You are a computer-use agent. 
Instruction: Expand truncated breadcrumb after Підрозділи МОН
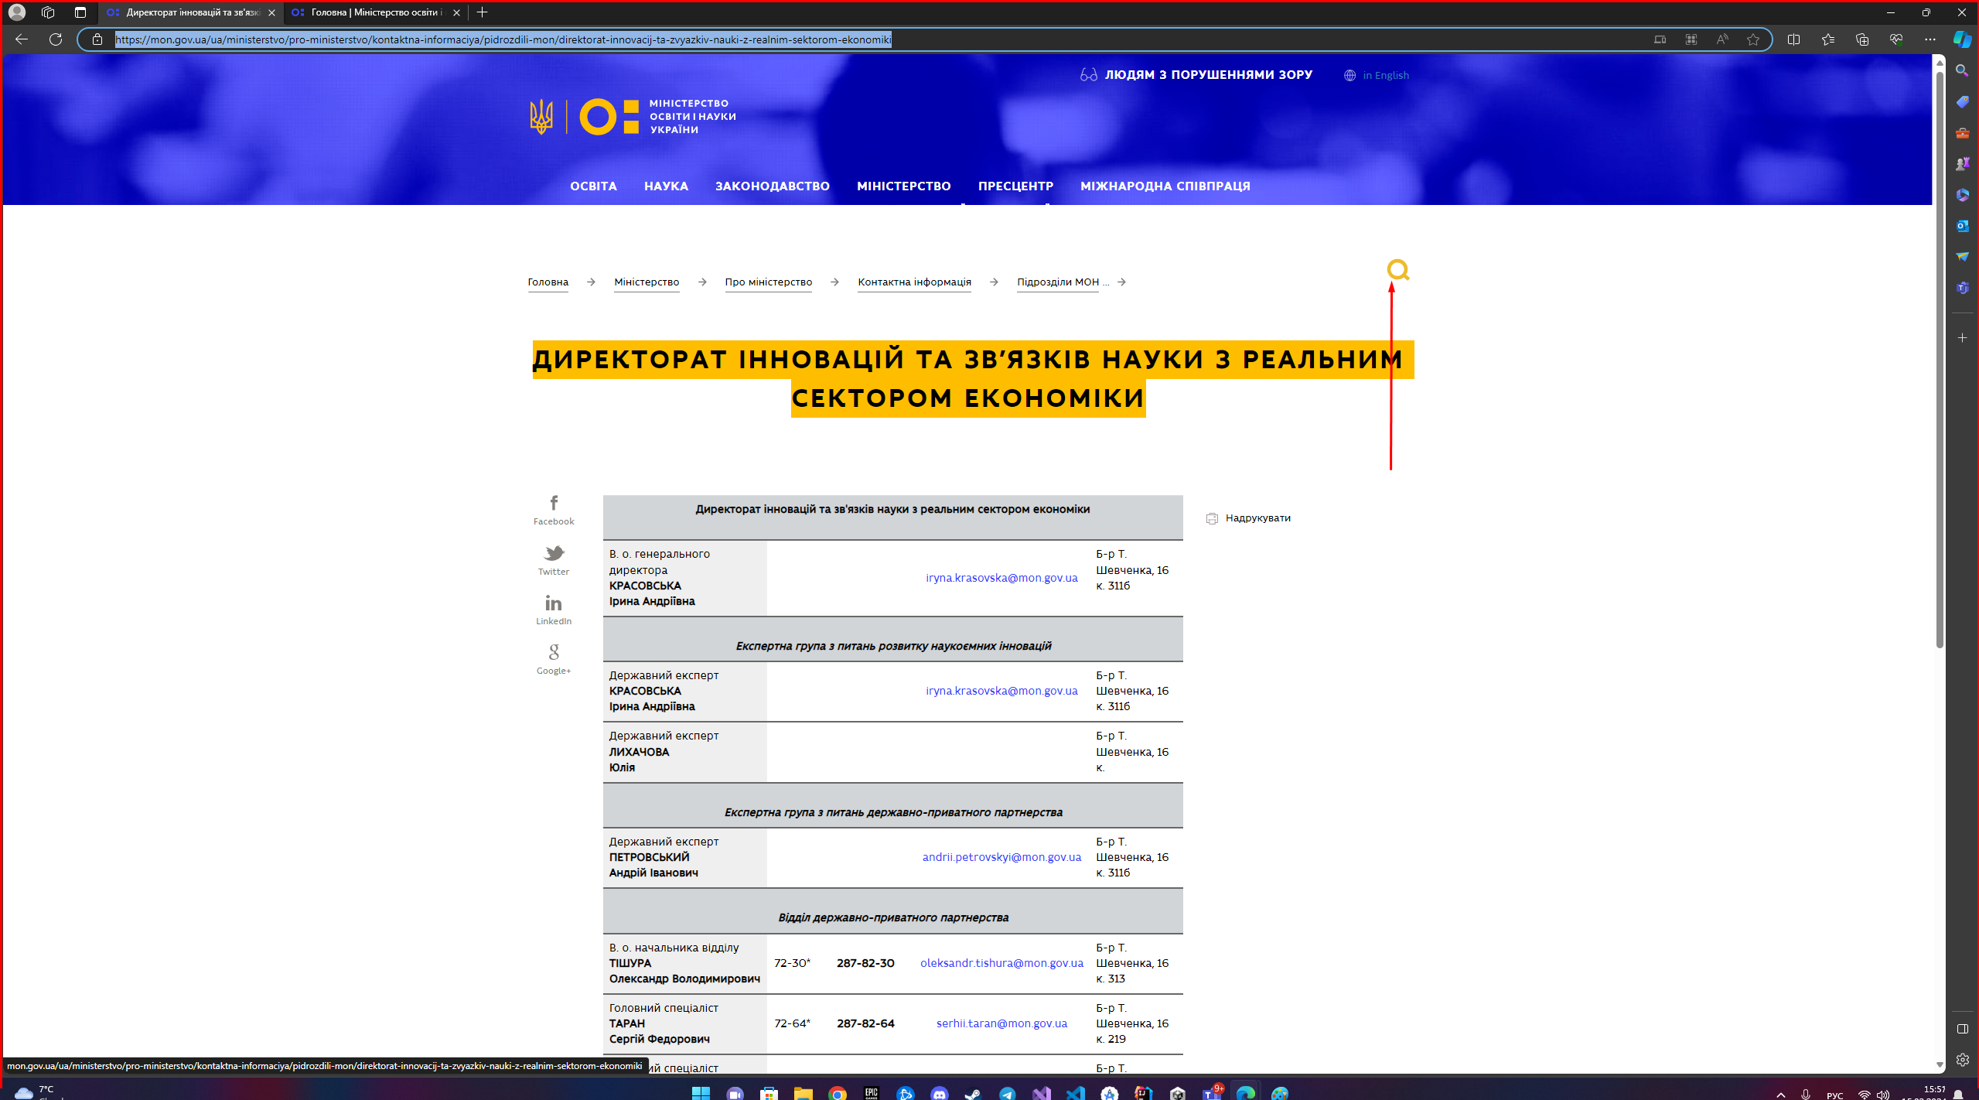[x=1106, y=282]
